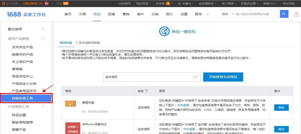
Task: Open the 服务 dropdown in search box
Action: click(x=228, y=14)
